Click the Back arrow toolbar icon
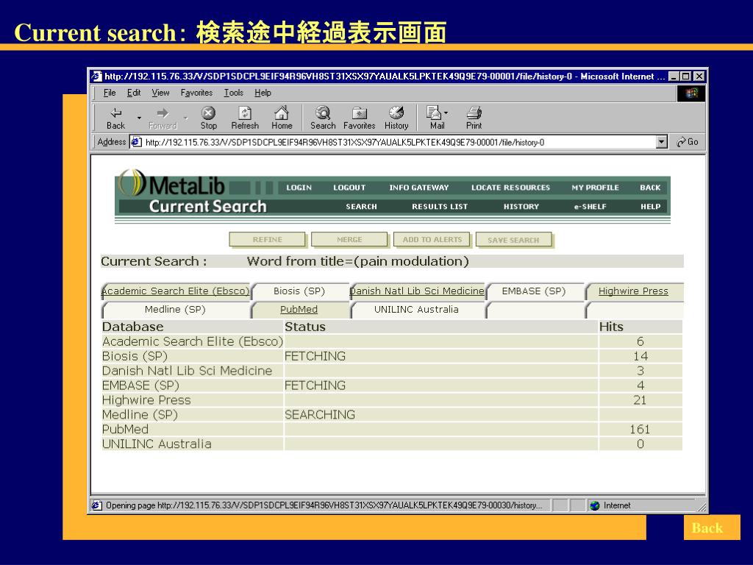753x565 pixels. point(115,113)
